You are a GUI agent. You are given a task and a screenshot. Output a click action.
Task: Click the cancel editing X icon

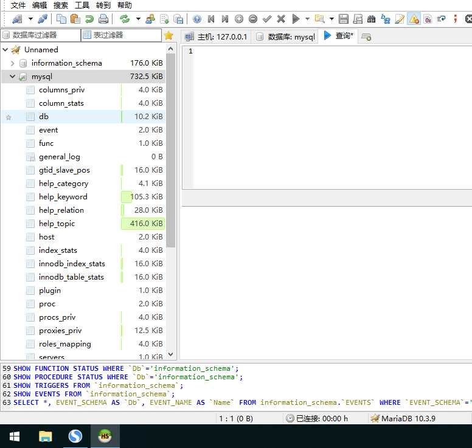tap(281, 19)
